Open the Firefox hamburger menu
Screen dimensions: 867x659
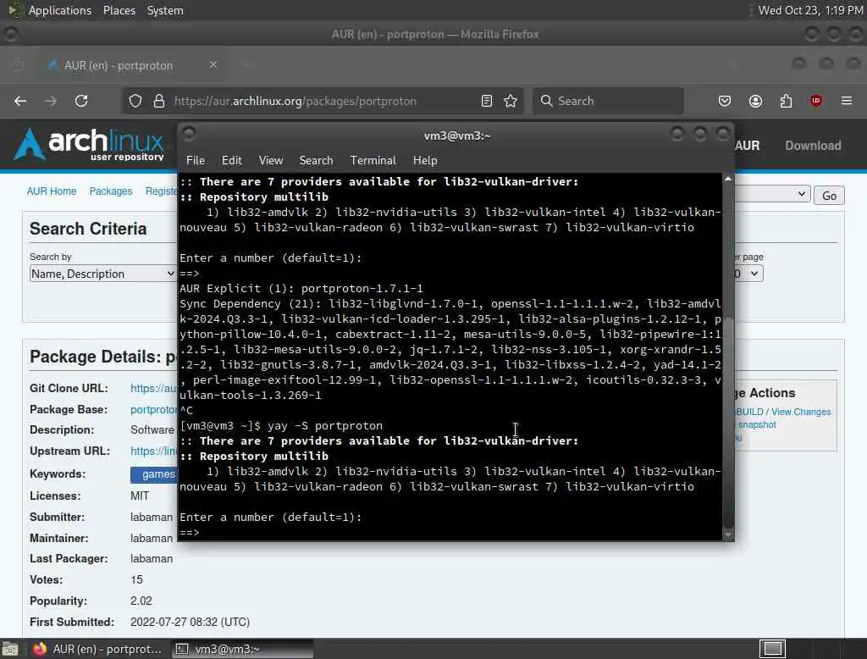[847, 101]
